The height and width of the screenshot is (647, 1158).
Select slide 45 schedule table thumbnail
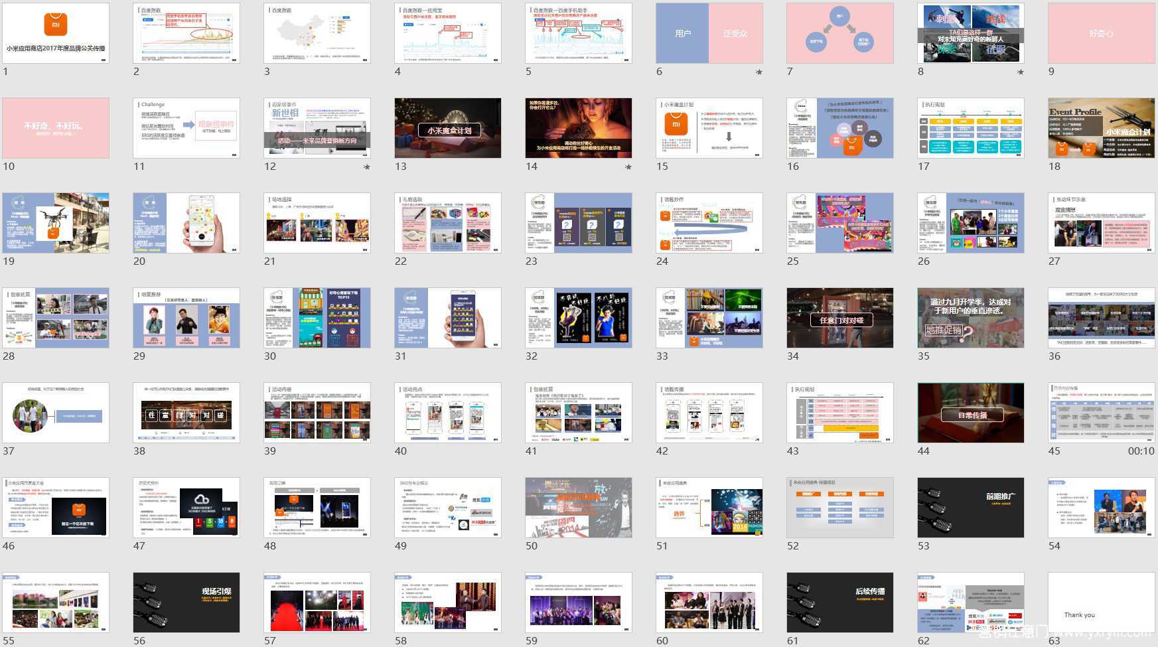pos(1102,413)
